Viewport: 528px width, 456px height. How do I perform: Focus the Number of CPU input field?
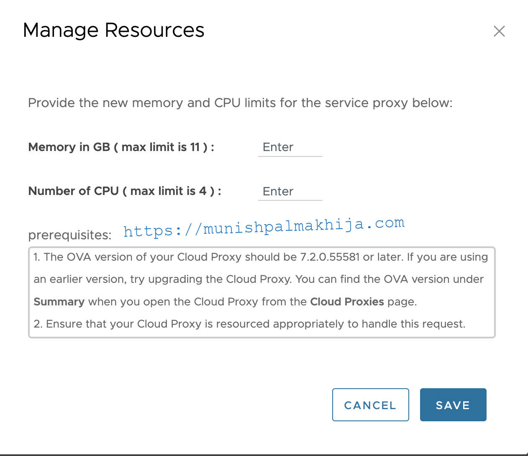[x=290, y=192]
